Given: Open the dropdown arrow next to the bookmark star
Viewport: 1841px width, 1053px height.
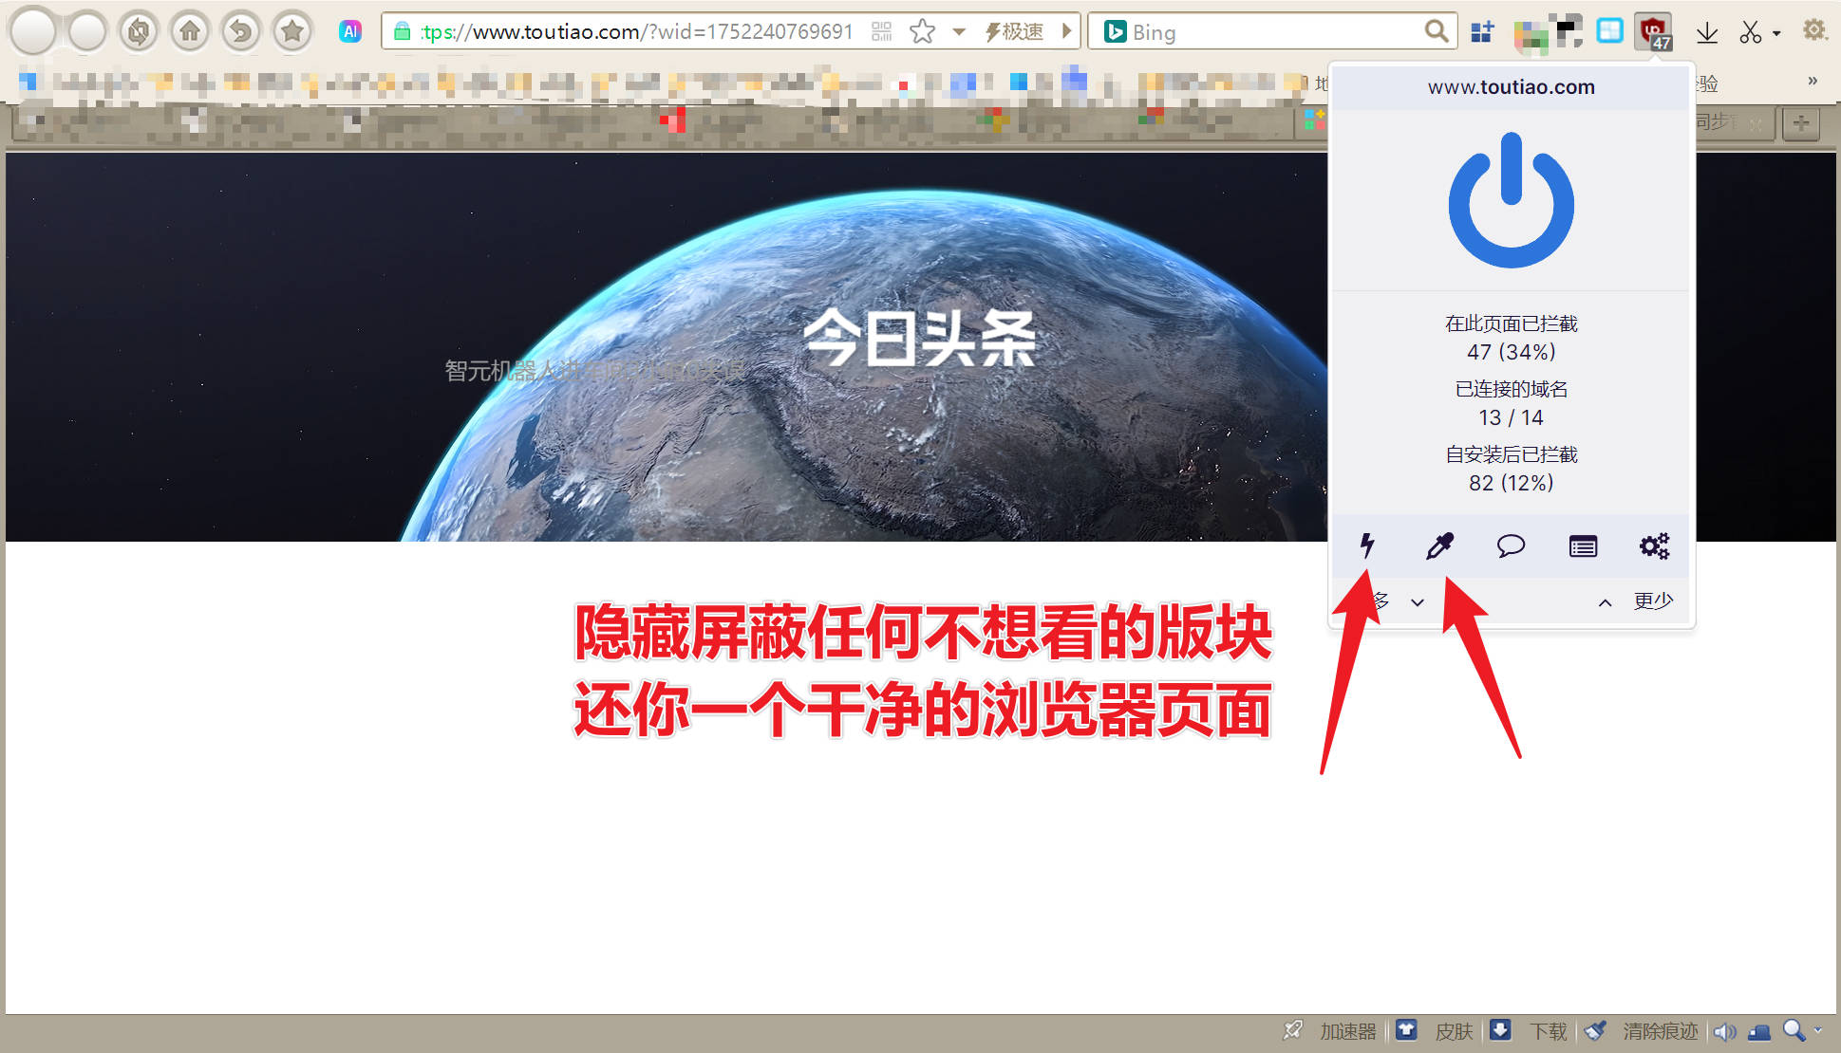Looking at the screenshot, I should click(x=959, y=32).
